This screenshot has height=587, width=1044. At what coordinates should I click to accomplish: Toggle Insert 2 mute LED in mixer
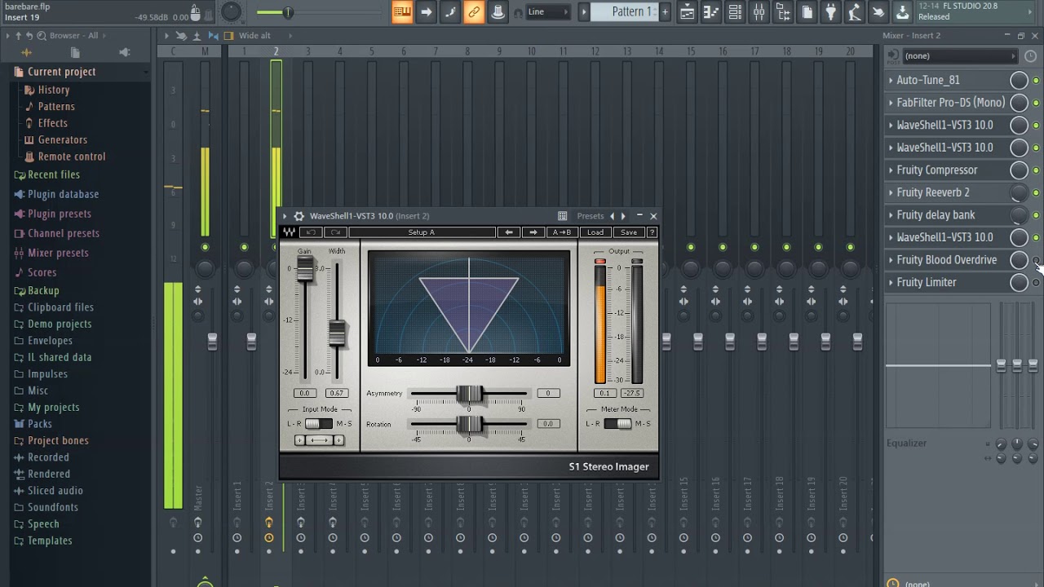[x=276, y=247]
